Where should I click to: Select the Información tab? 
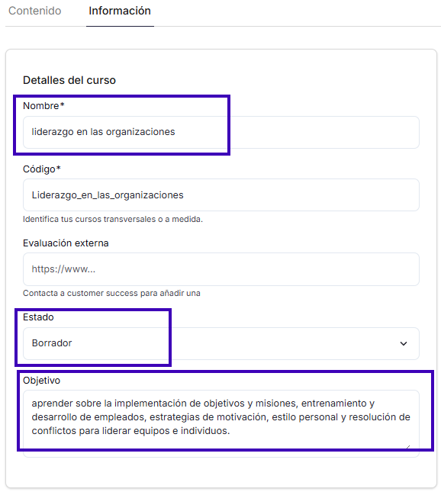click(120, 11)
